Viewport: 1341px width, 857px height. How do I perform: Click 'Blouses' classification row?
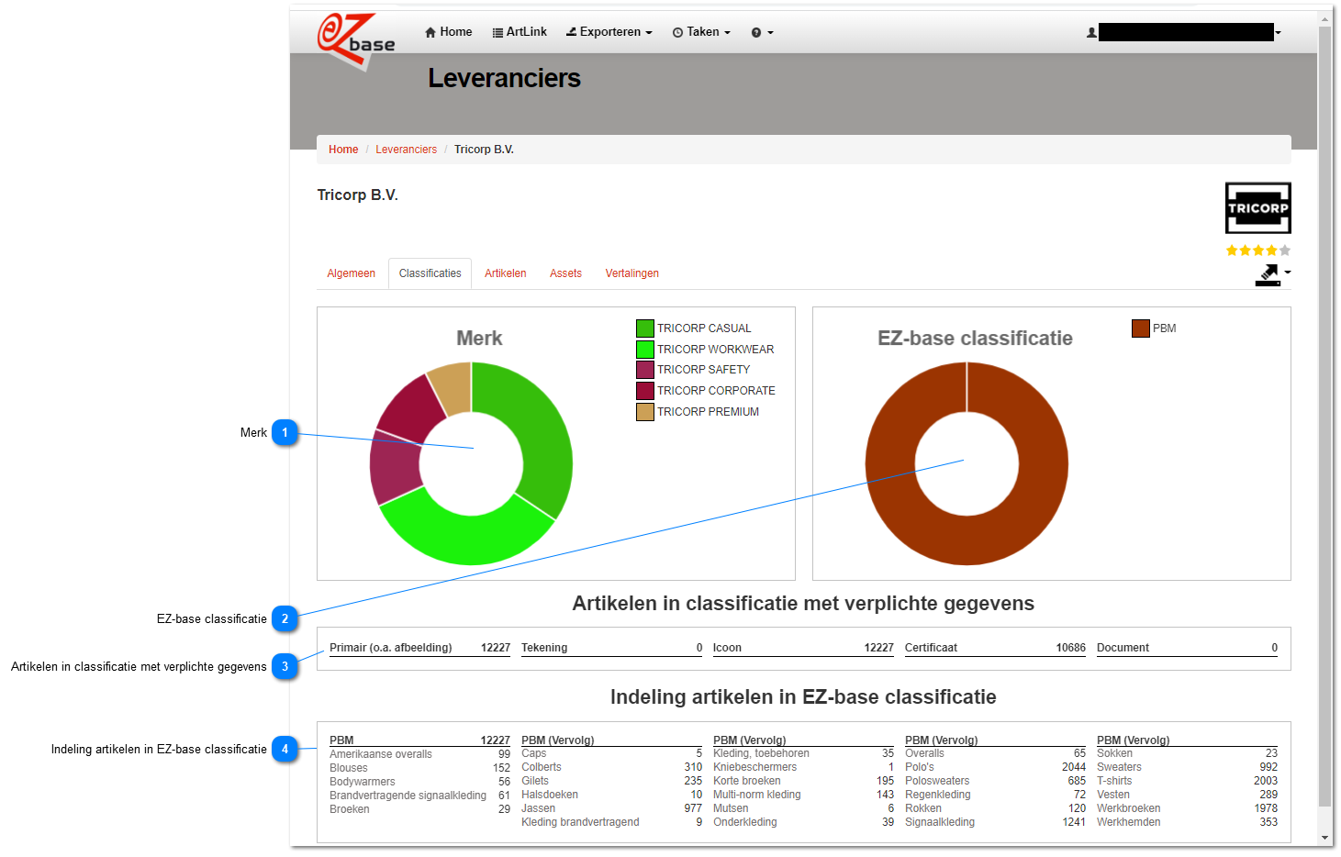coord(419,768)
